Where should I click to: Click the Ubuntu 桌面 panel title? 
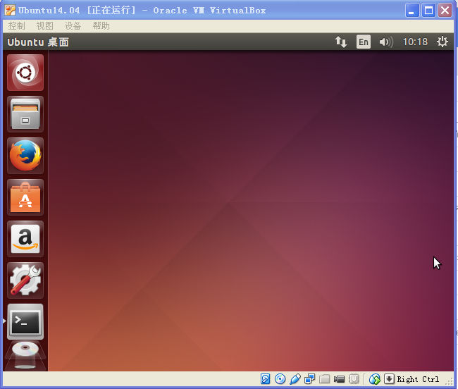click(38, 42)
